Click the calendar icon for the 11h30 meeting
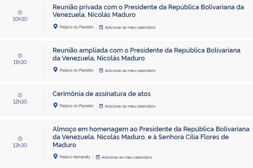Screen dimensions: 253x168 tap(101, 71)
